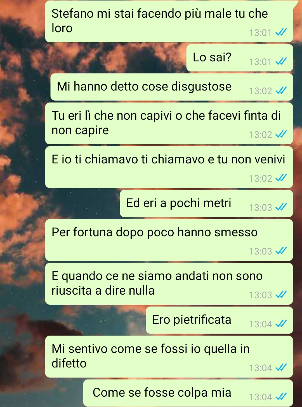Image resolution: width=302 pixels, height=407 pixels.
Task: Select the 'Stefano mi stai facendo più male' message
Action: coord(169,21)
